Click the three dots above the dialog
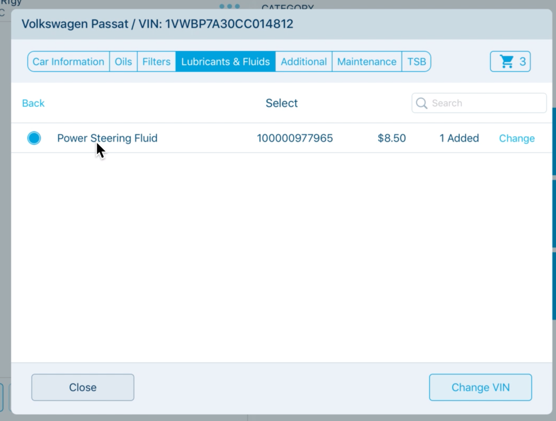This screenshot has height=421, width=556. pos(230,6)
